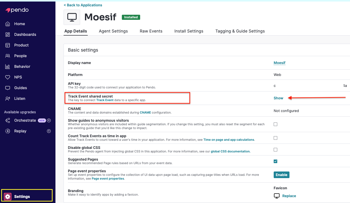Expand the Replay upgrade arrow
The height and width of the screenshot is (203, 350).
tap(49, 131)
